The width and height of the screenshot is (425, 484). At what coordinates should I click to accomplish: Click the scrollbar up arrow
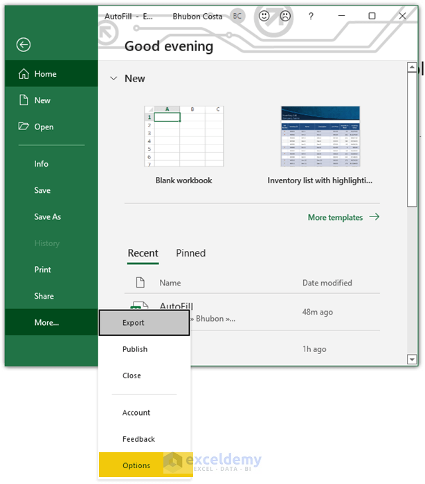[x=412, y=67]
